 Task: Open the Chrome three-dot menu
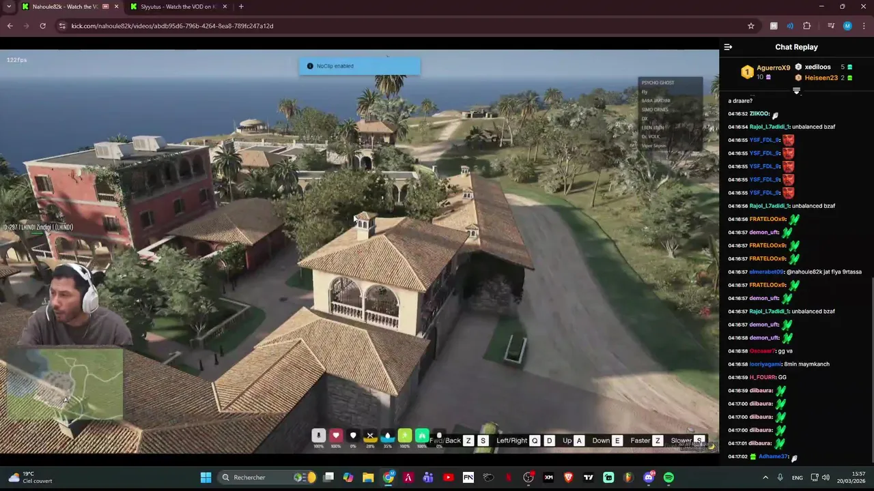(x=863, y=26)
